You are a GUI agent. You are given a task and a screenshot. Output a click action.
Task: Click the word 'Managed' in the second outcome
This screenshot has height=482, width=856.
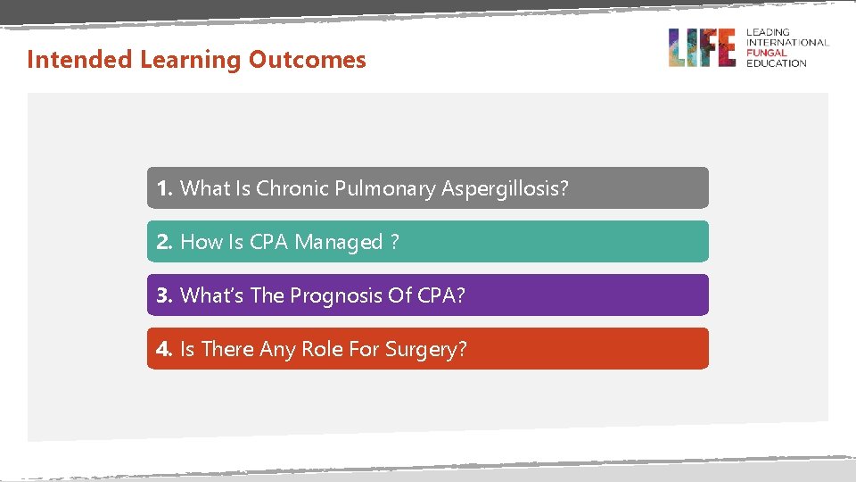tap(339, 242)
